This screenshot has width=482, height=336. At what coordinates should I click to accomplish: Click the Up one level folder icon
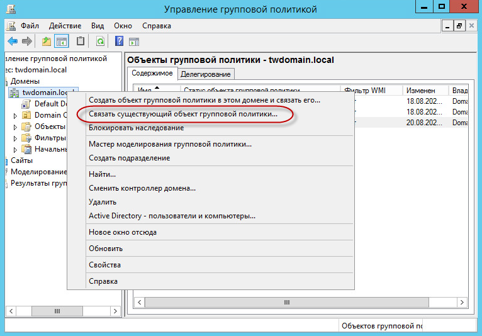[46, 42]
